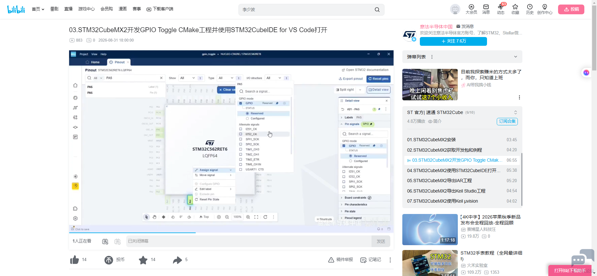597x276 pixels.
Task: Open the 弹幕列表 three-dot menu
Action: pyautogui.click(x=432, y=57)
